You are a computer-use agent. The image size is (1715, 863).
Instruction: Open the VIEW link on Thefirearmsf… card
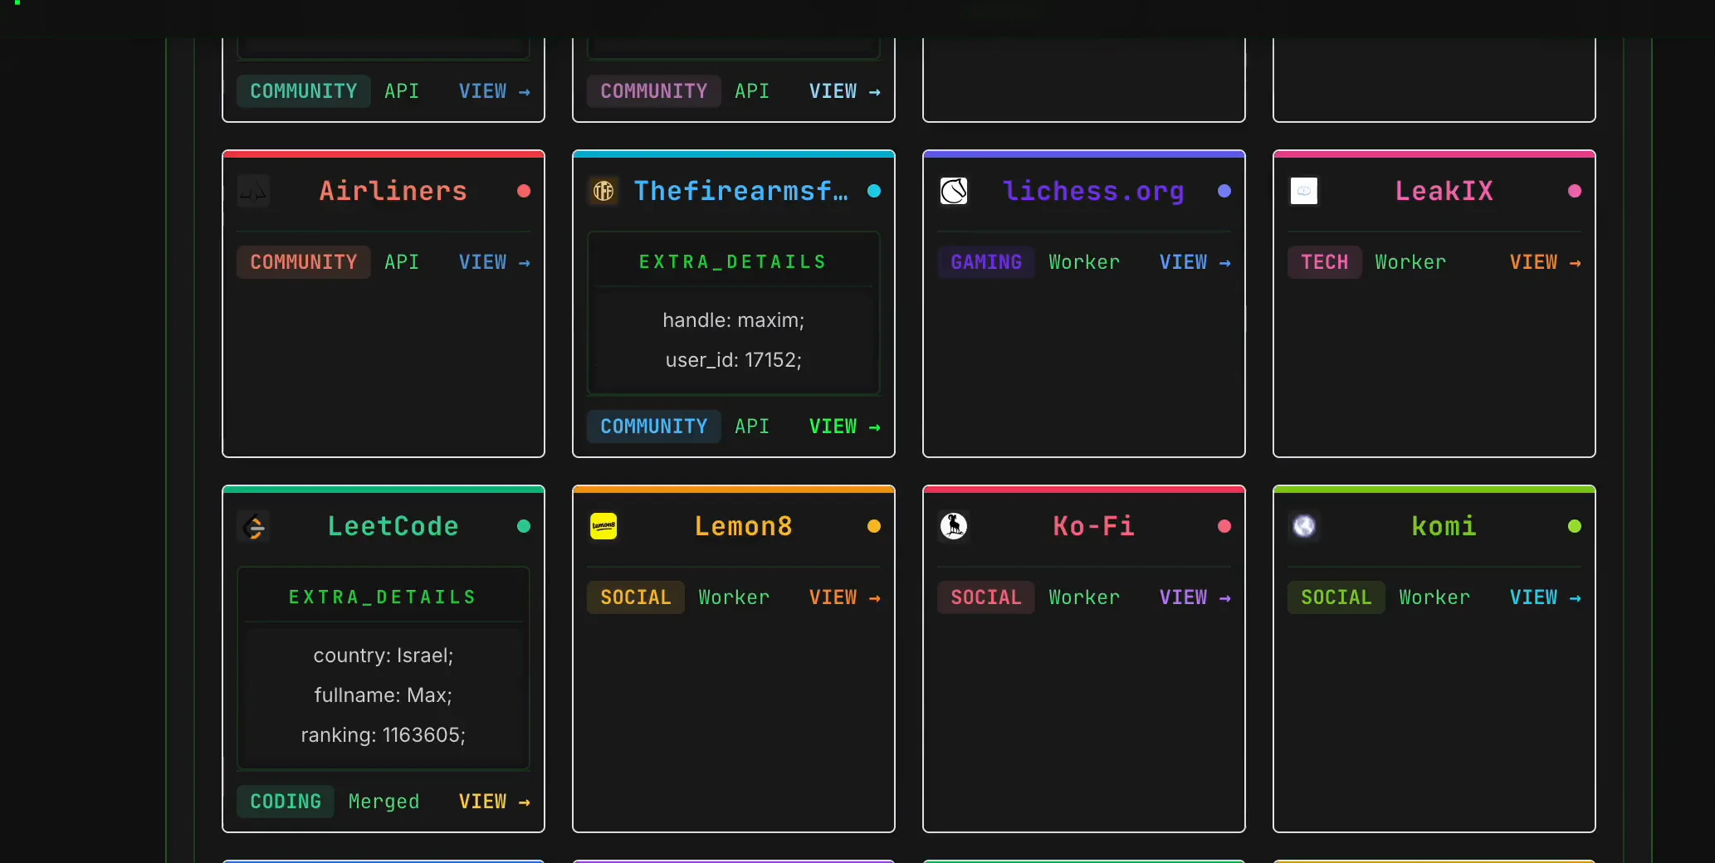[845, 427]
